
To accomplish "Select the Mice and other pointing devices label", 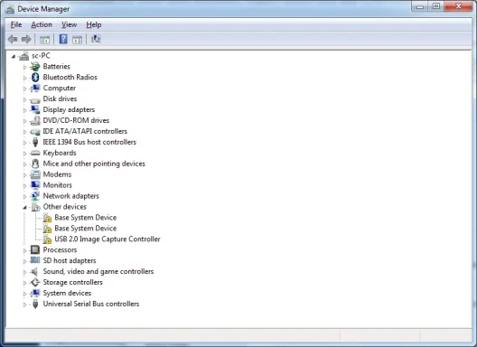I will (94, 164).
